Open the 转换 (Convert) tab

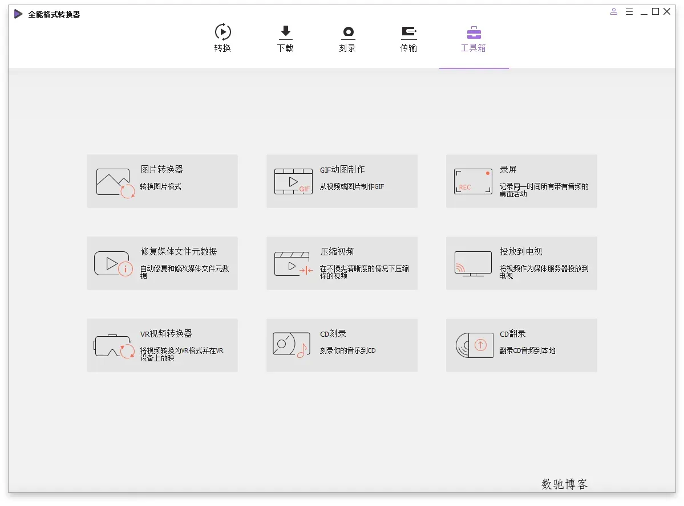[222, 38]
